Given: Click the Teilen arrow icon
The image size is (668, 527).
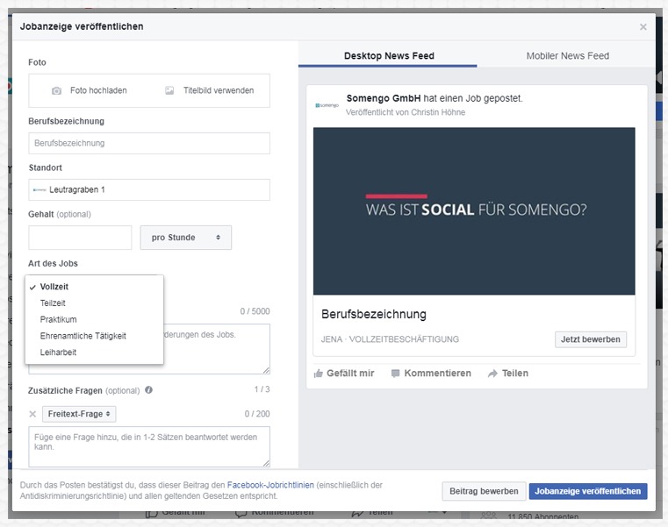Looking at the screenshot, I should point(492,374).
